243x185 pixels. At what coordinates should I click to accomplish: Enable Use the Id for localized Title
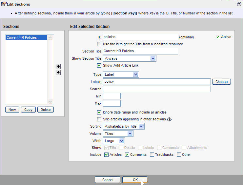tap(99, 44)
